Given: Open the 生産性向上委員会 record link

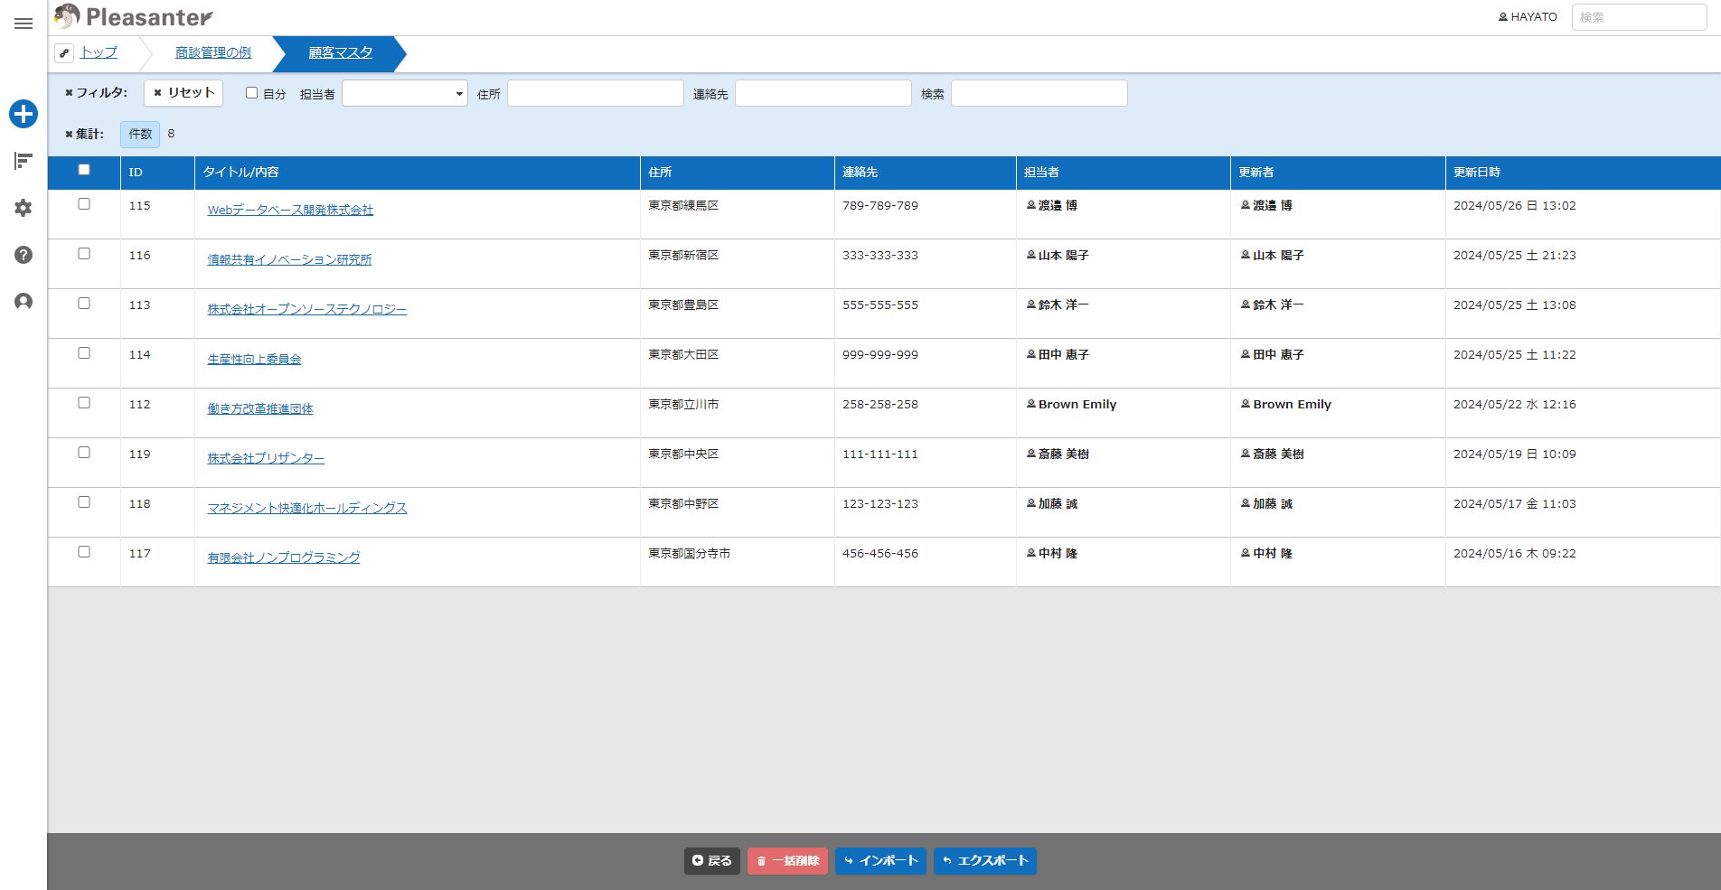Looking at the screenshot, I should (255, 360).
